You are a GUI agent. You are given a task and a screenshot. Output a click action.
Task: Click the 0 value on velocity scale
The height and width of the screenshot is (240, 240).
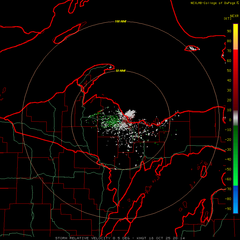click(x=230, y=120)
